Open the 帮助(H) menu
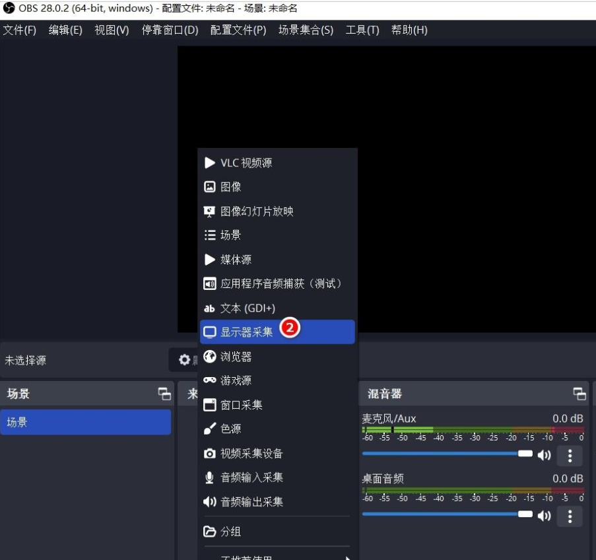 pyautogui.click(x=409, y=30)
